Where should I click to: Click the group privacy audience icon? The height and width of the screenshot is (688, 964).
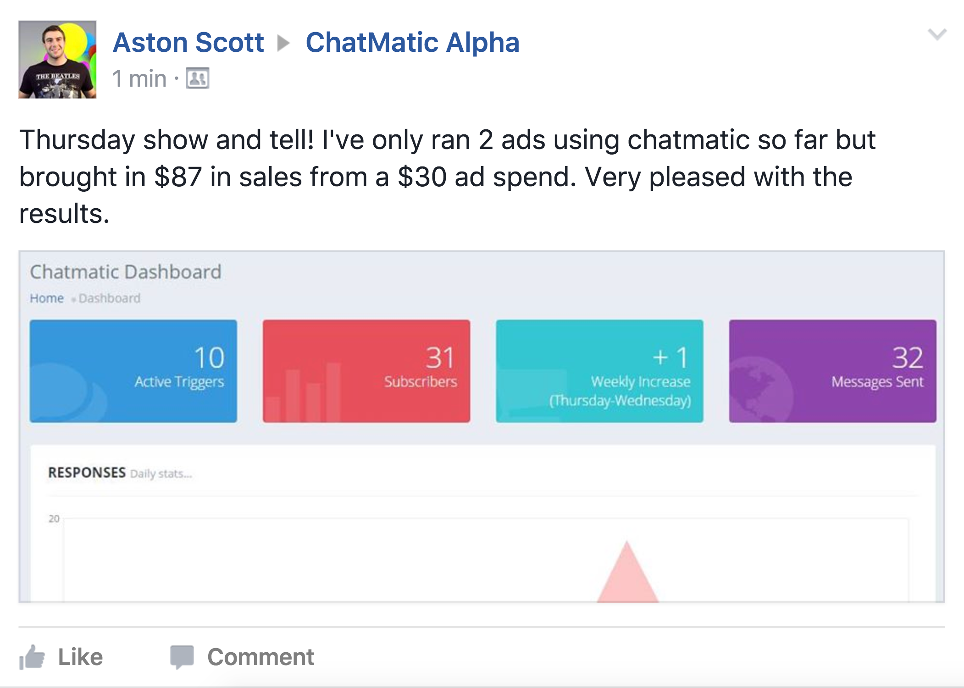(x=198, y=78)
